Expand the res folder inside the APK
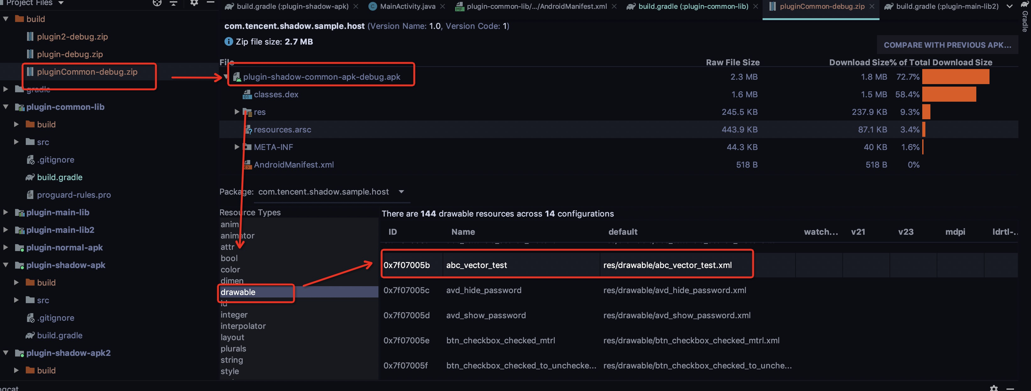Image resolution: width=1031 pixels, height=391 pixels. point(236,112)
